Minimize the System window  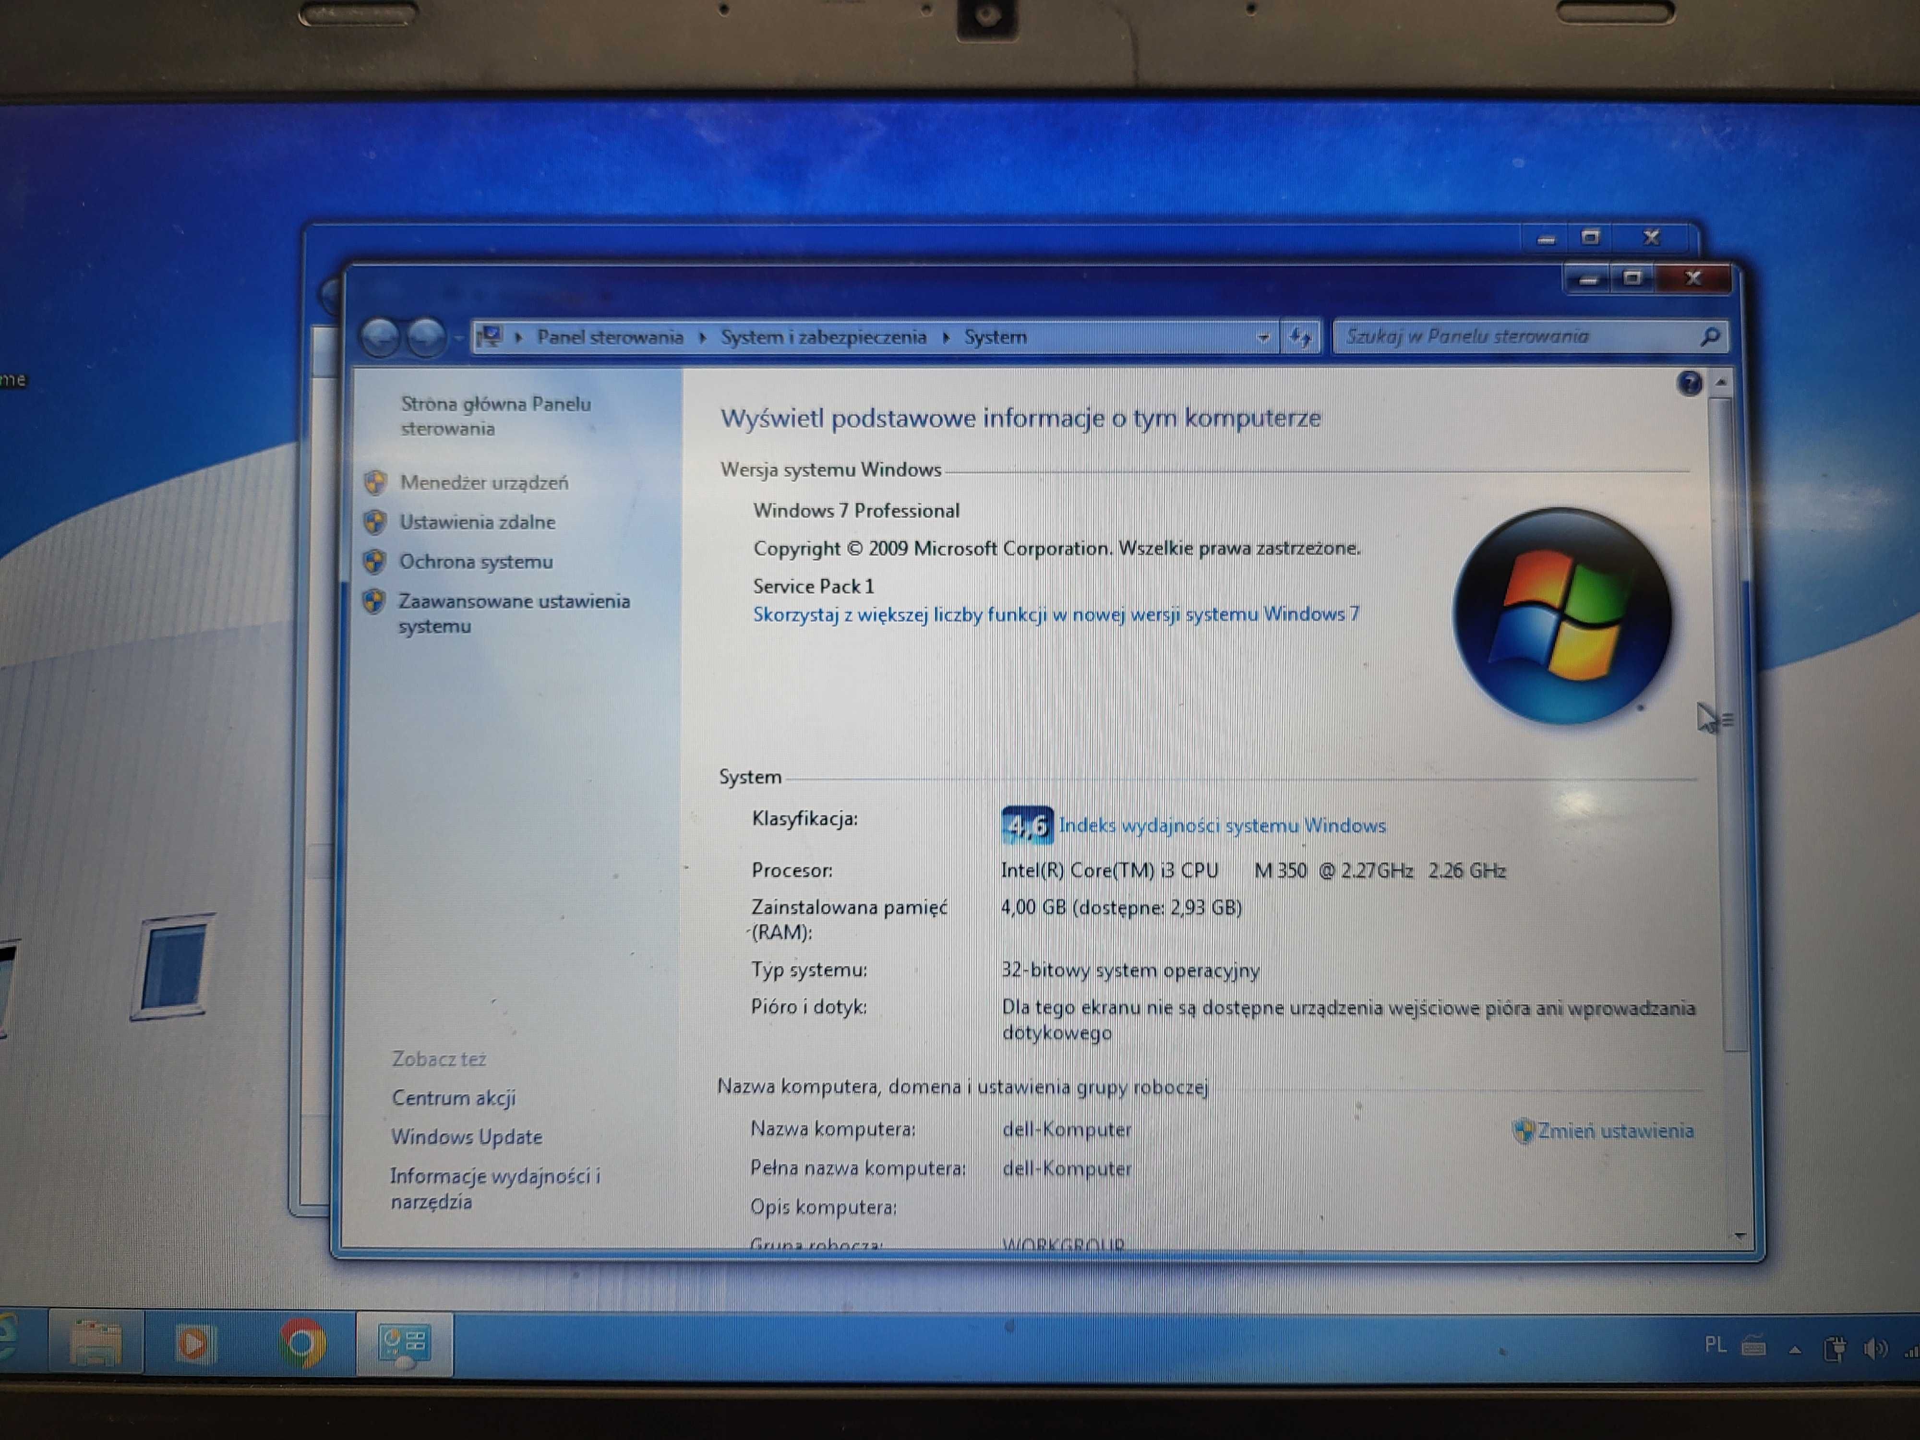(1587, 278)
